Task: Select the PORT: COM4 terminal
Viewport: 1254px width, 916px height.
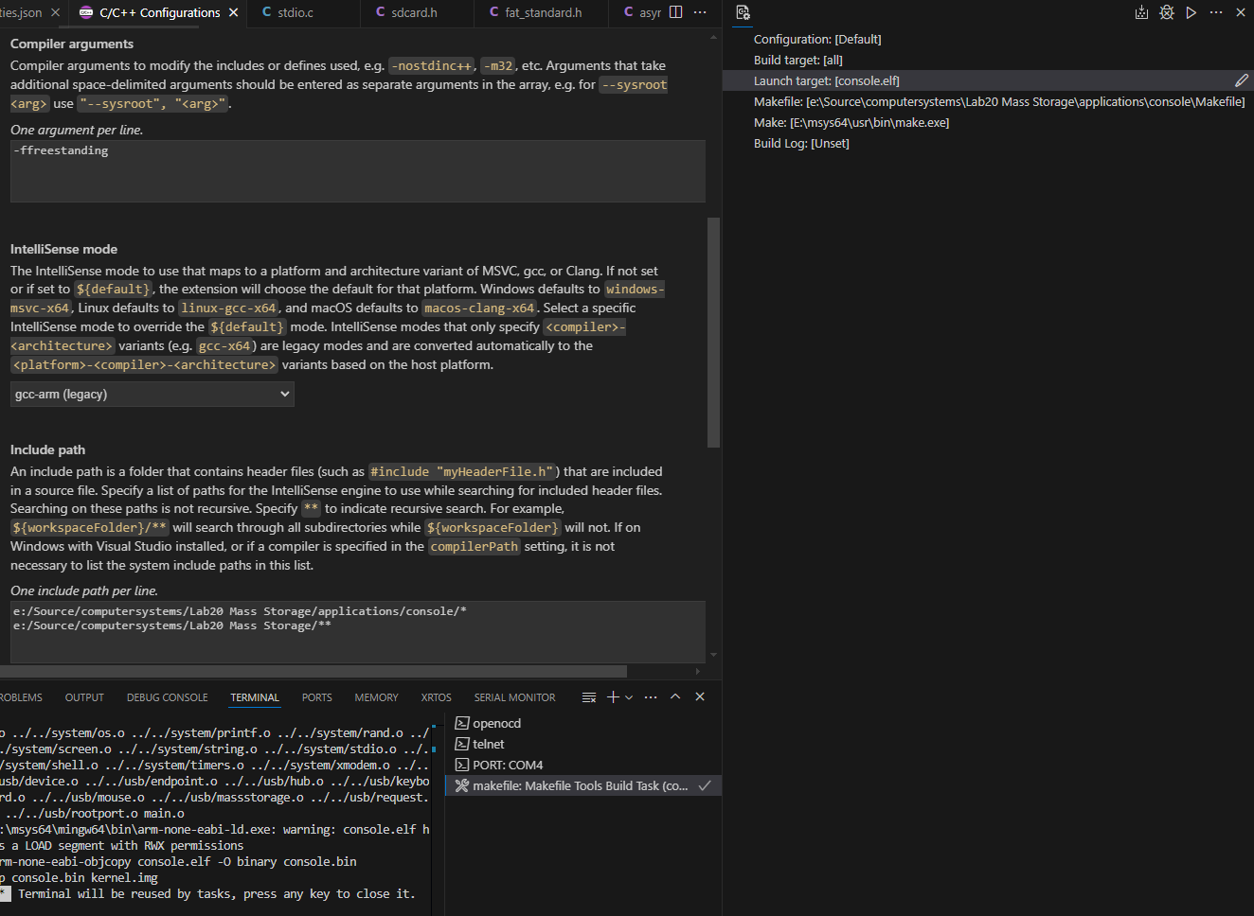Action: pyautogui.click(x=583, y=765)
